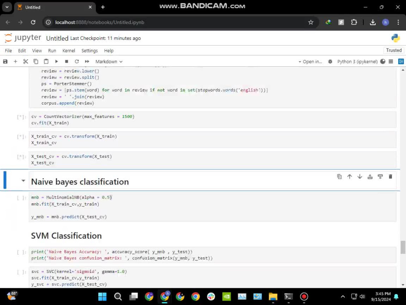Run the selected cell with play icon
Screen dimensions: 406x305
(56, 61)
